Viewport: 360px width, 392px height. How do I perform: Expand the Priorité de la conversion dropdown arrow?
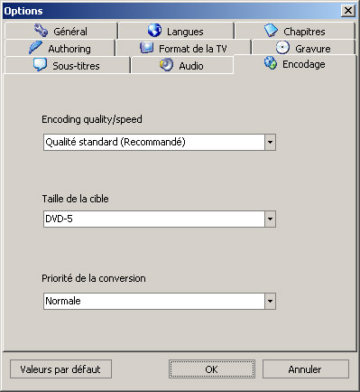270,301
